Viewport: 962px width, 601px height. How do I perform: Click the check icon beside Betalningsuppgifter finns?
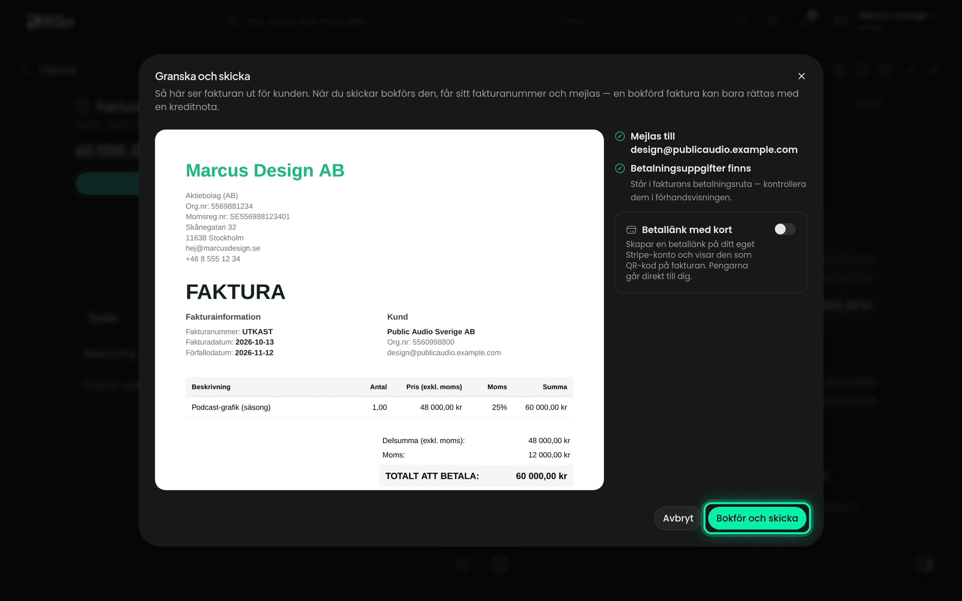click(620, 169)
